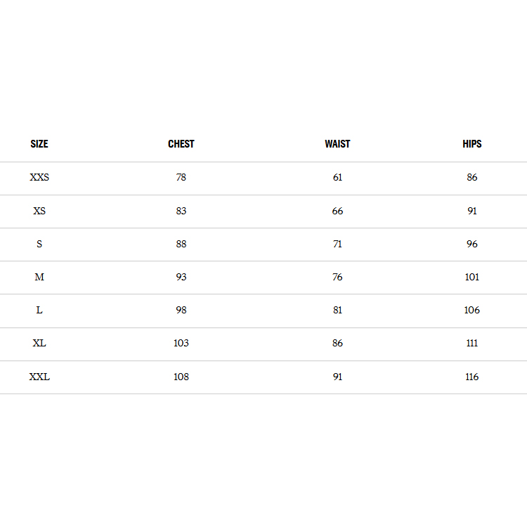Screen dimensions: 527x527
Task: Click the HIPS column header
Action: 472,144
